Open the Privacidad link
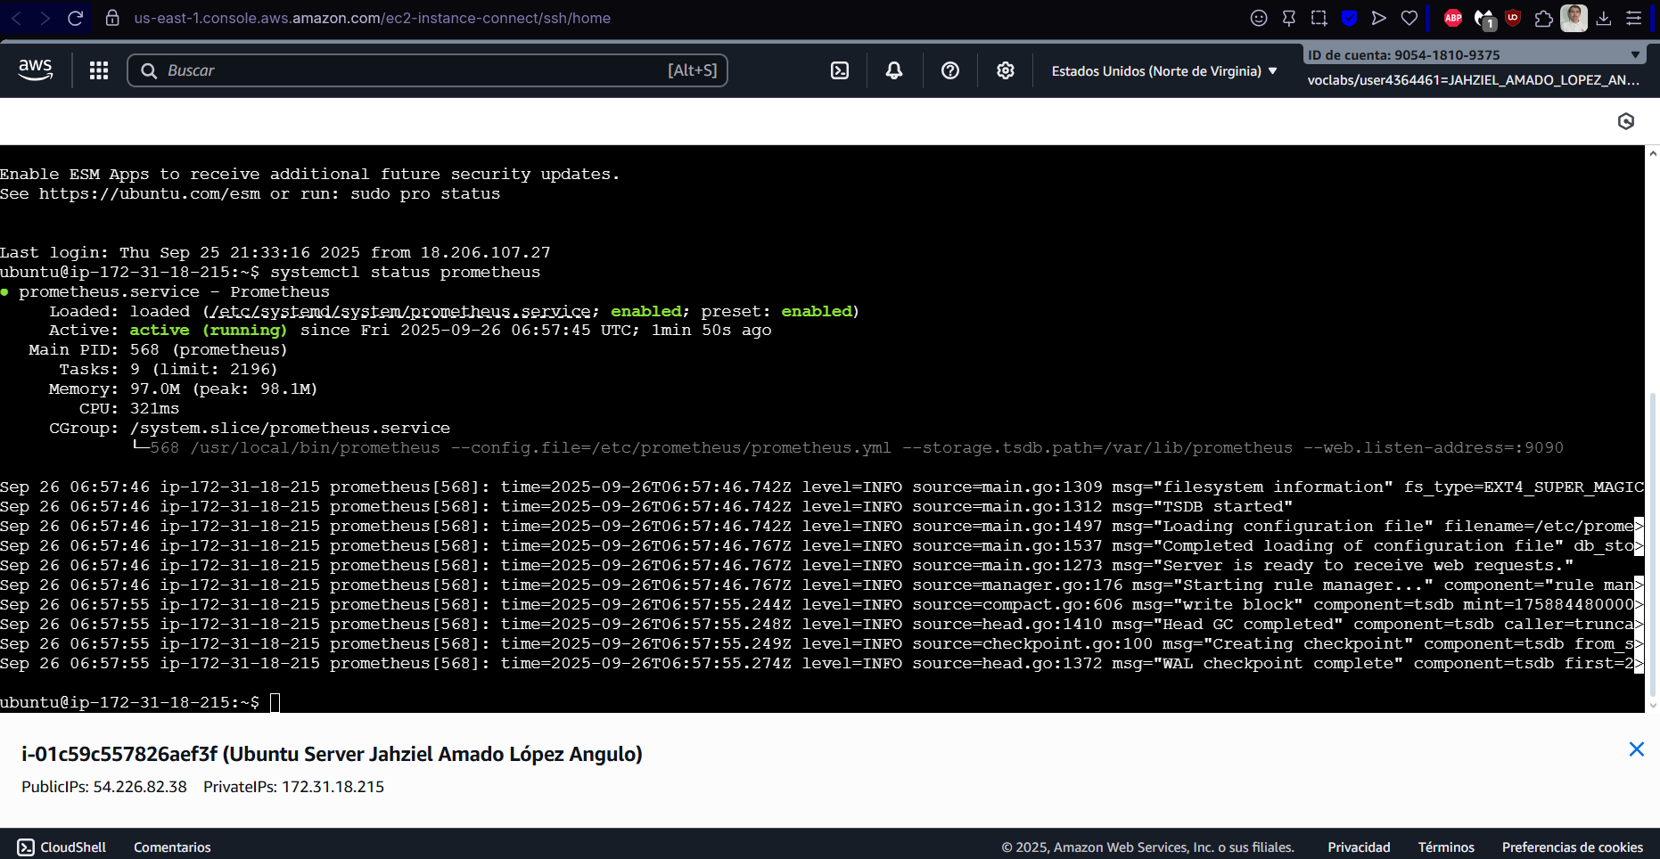 pos(1359,847)
